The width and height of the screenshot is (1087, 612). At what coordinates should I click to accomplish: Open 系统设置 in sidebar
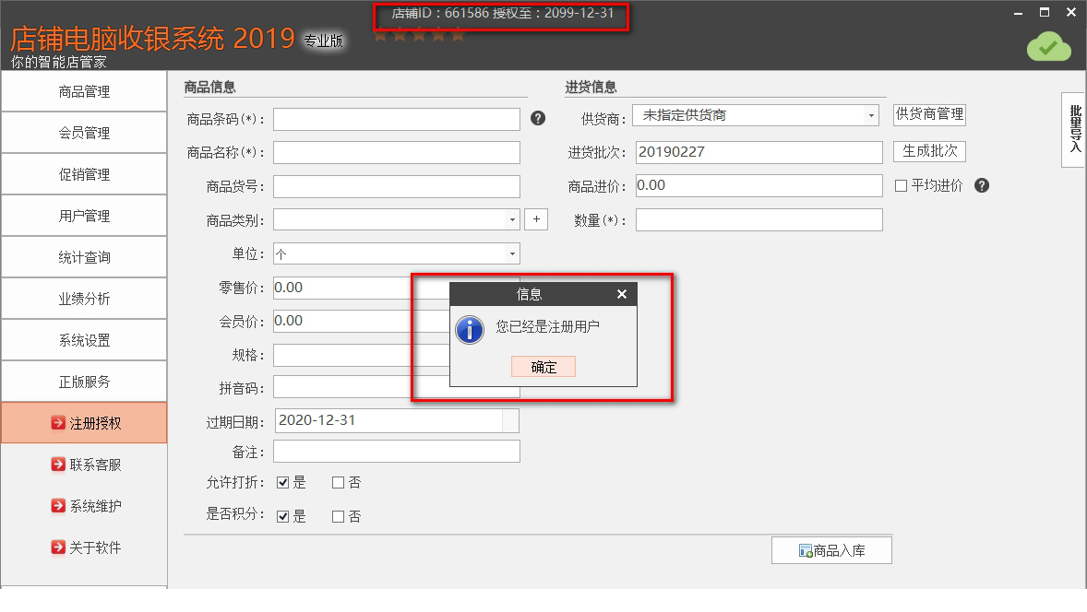[84, 341]
